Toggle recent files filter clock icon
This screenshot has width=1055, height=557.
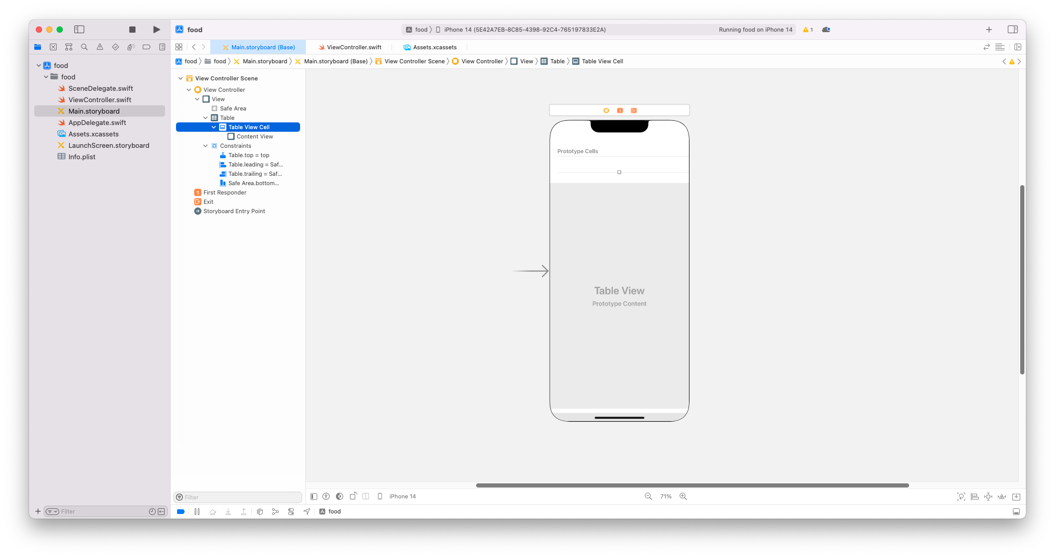click(x=152, y=511)
